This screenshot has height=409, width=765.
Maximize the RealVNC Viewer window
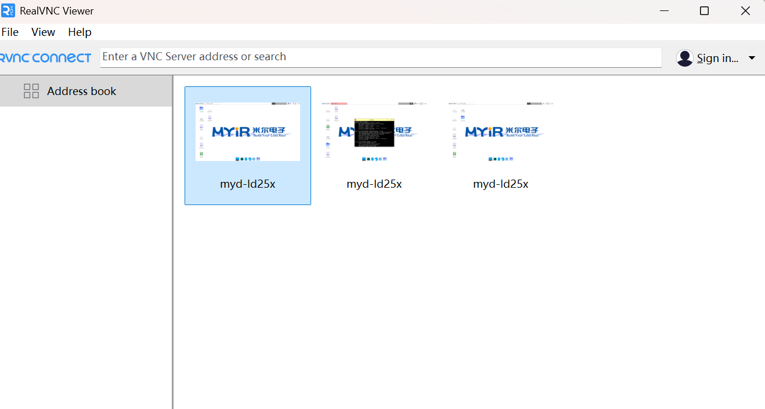704,11
